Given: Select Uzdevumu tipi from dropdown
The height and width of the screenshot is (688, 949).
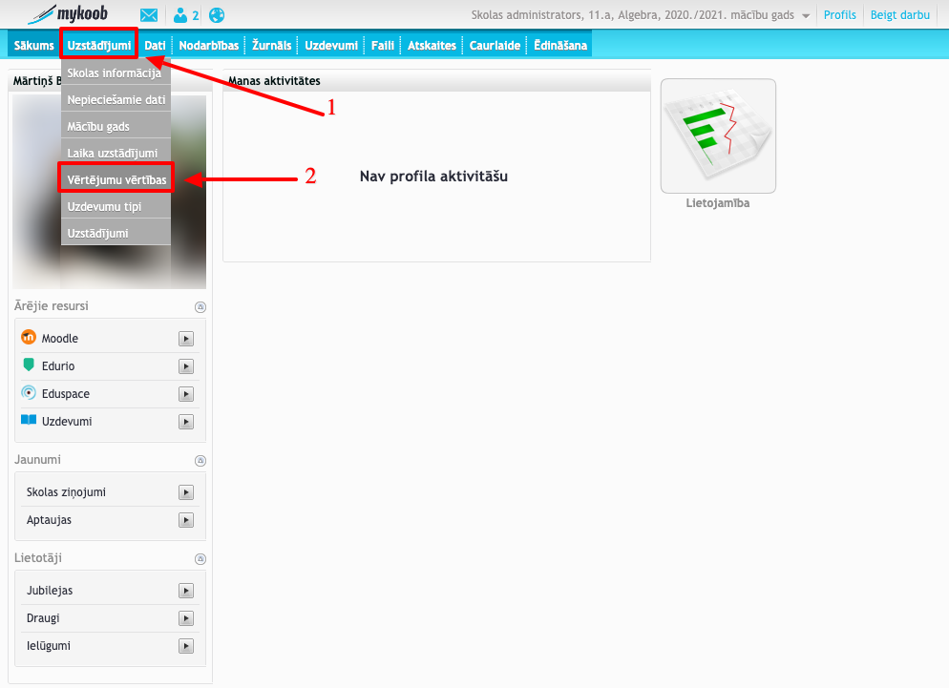Looking at the screenshot, I should tap(116, 206).
